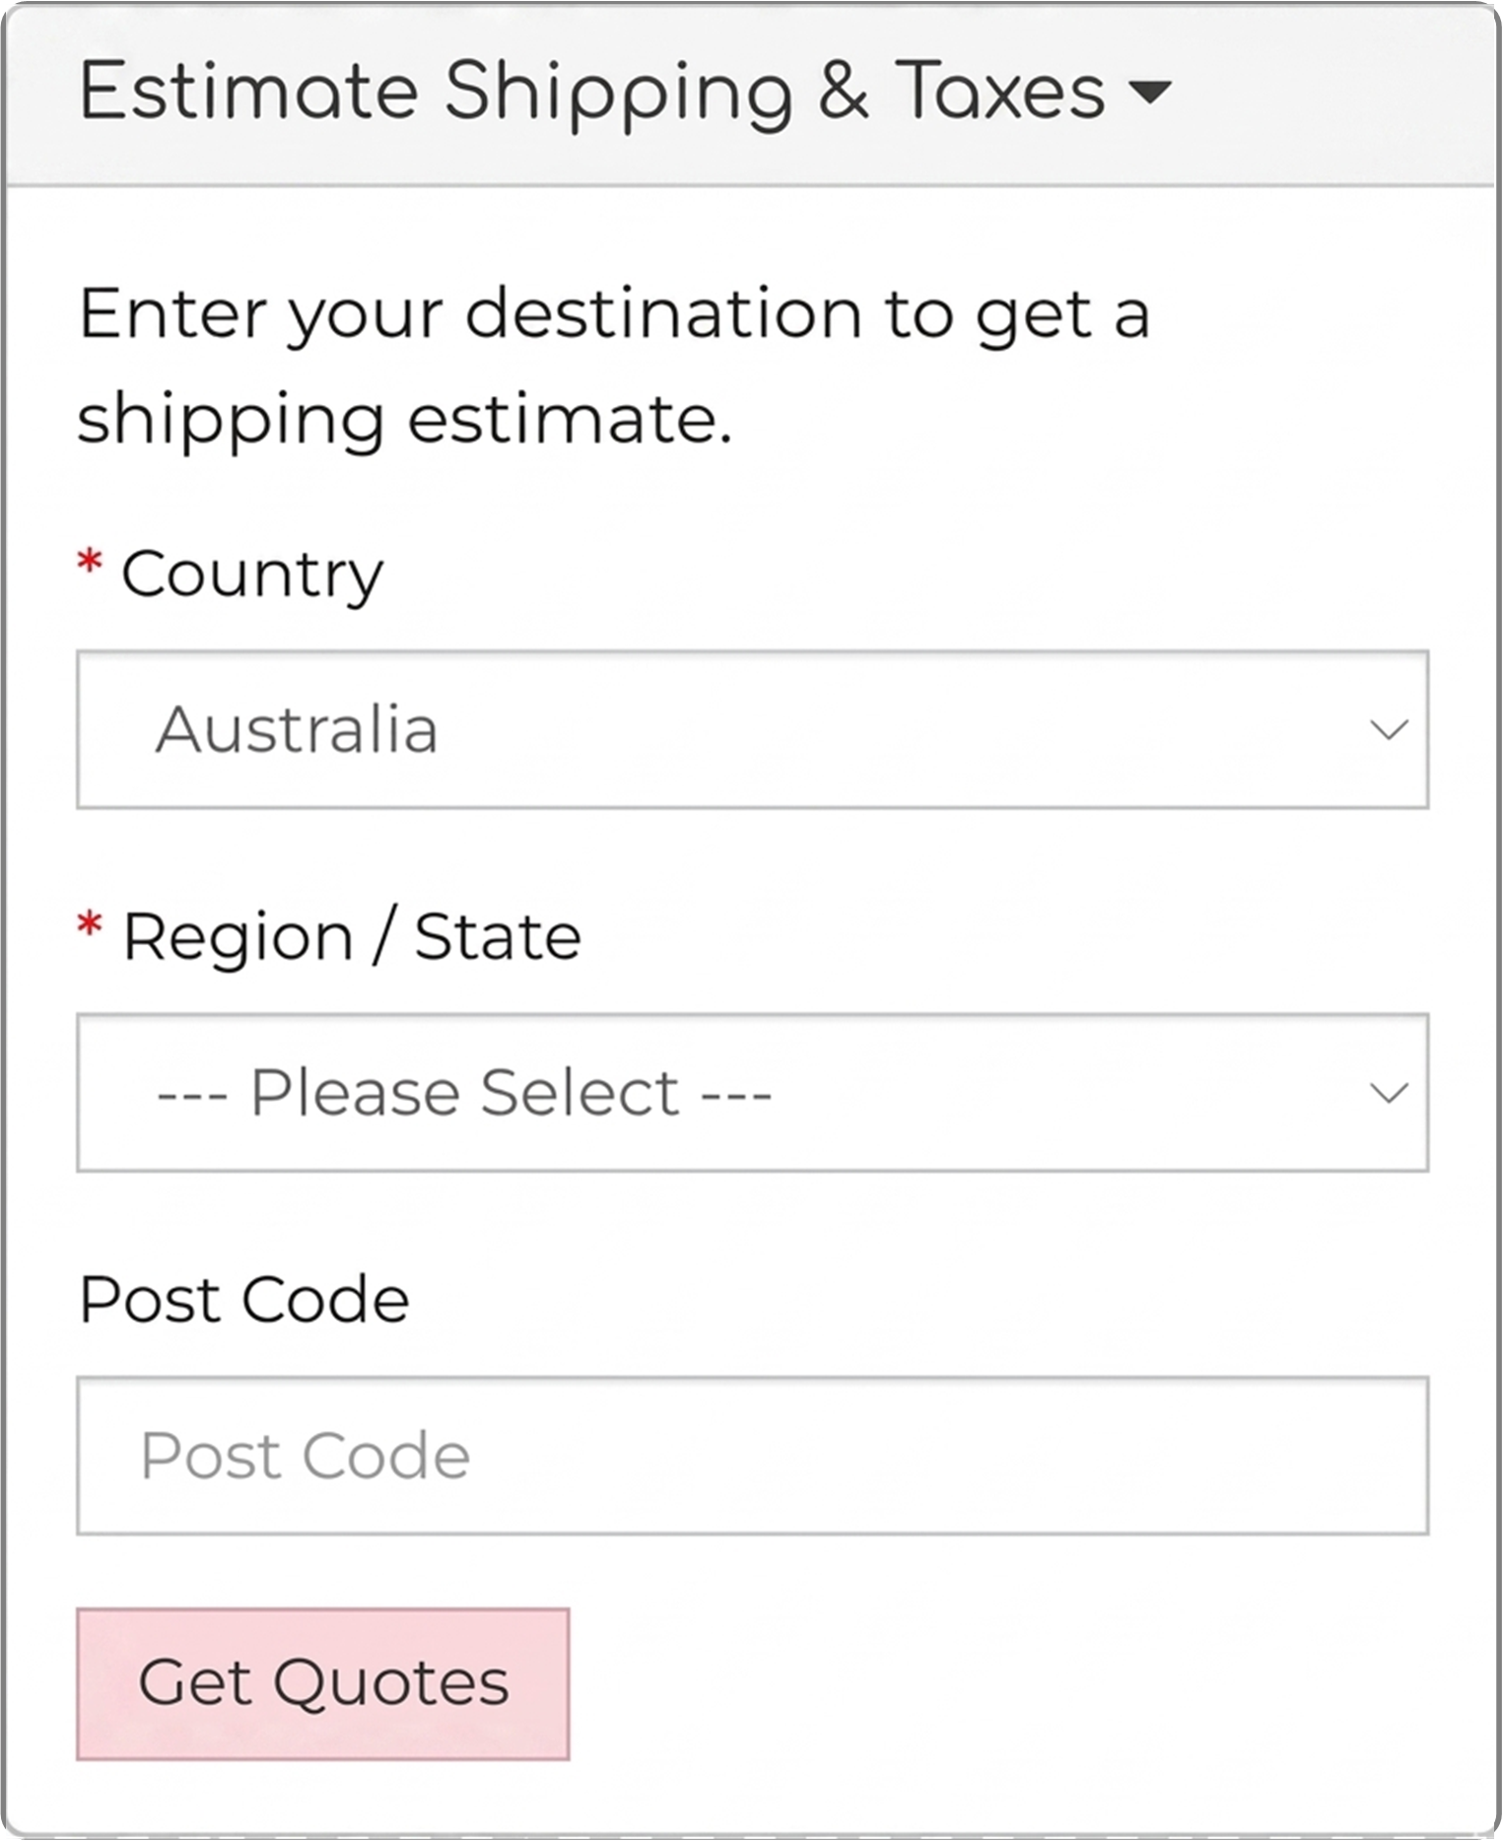Click the Country field label
Image resolution: width=1503 pixels, height=1841 pixels.
[251, 574]
